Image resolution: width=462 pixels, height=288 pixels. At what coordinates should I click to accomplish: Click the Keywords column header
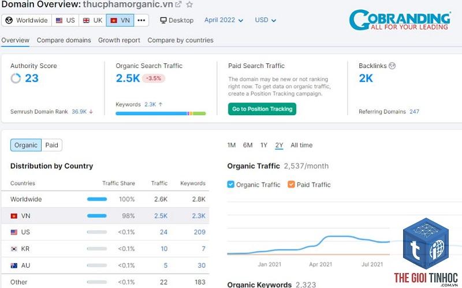pyautogui.click(x=193, y=183)
